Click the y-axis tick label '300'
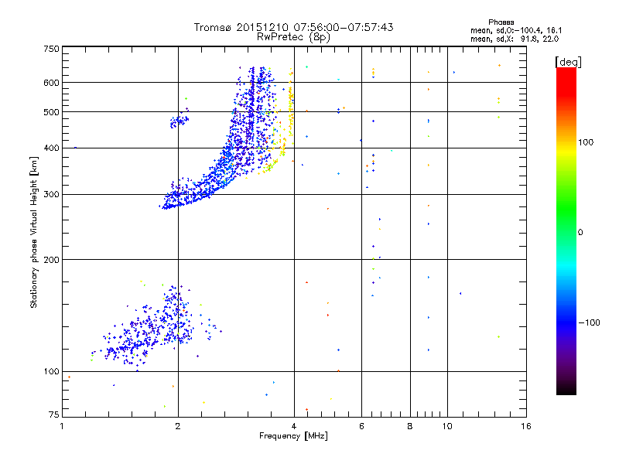619x464 pixels. click(x=51, y=194)
